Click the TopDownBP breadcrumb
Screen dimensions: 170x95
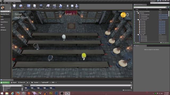pyautogui.click(x=45, y=82)
